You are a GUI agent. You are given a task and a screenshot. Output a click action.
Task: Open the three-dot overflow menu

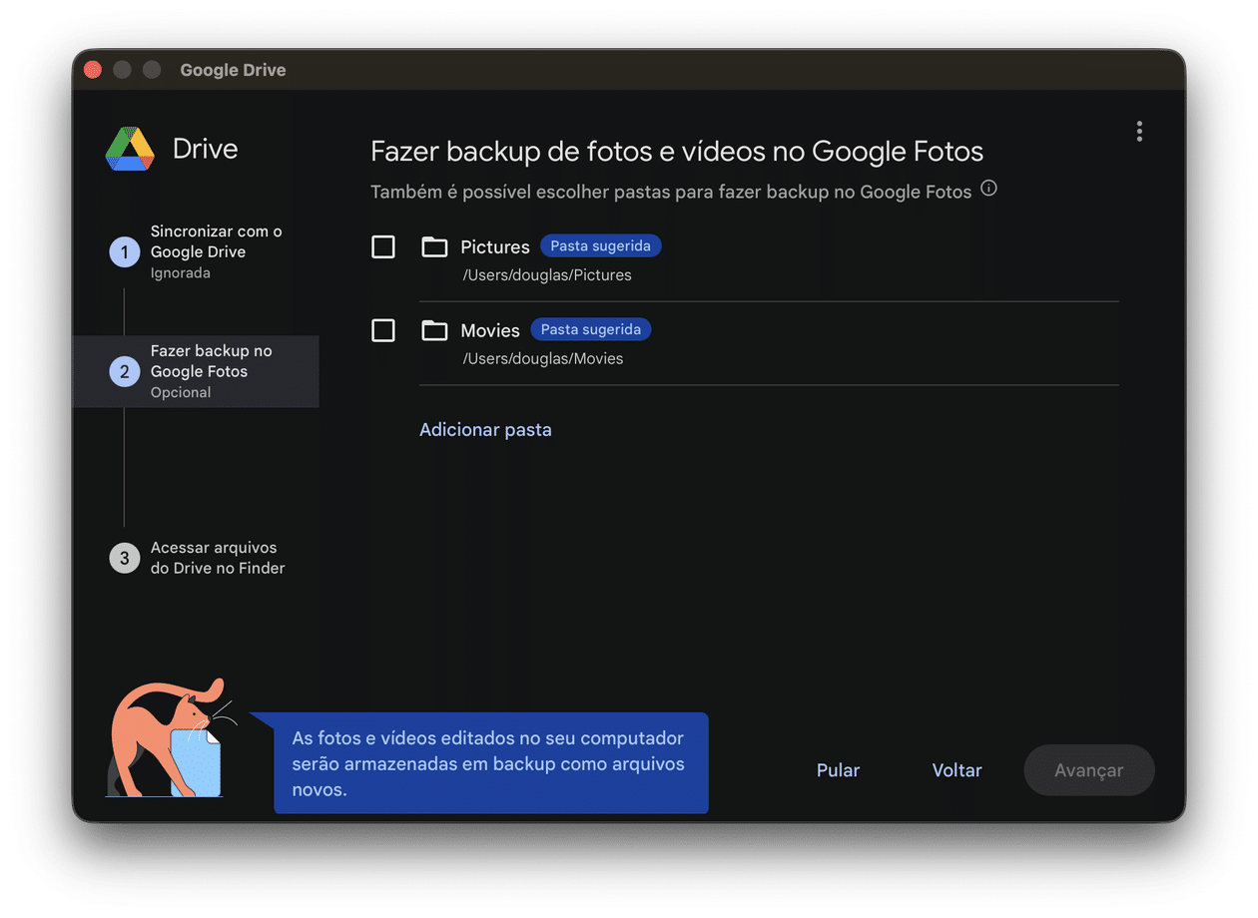(1139, 131)
